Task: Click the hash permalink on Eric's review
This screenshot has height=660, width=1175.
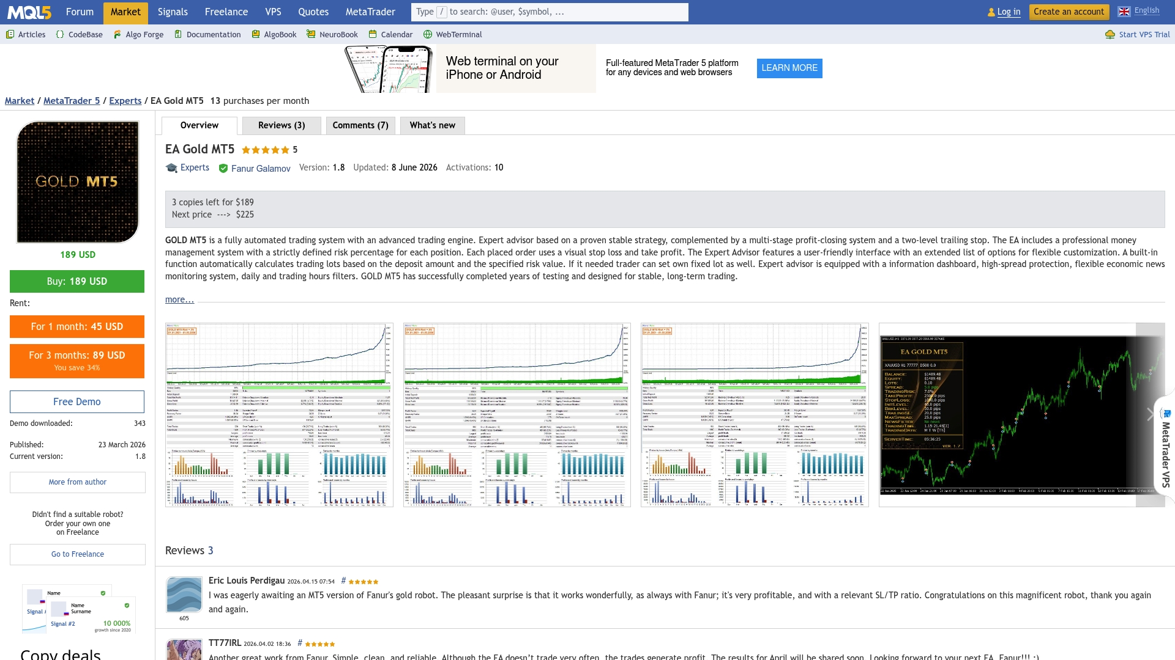Action: click(x=343, y=581)
